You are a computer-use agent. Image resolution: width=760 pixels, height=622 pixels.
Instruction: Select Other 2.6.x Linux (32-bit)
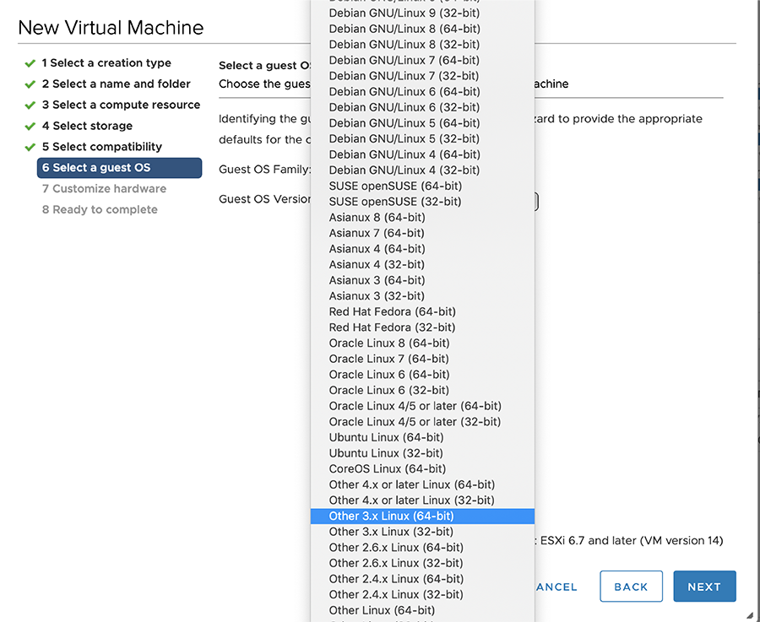click(x=422, y=564)
